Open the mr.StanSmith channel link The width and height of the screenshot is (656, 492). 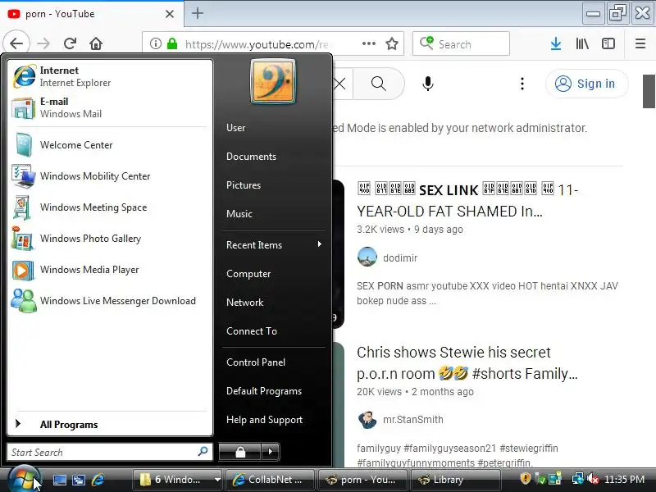413,419
